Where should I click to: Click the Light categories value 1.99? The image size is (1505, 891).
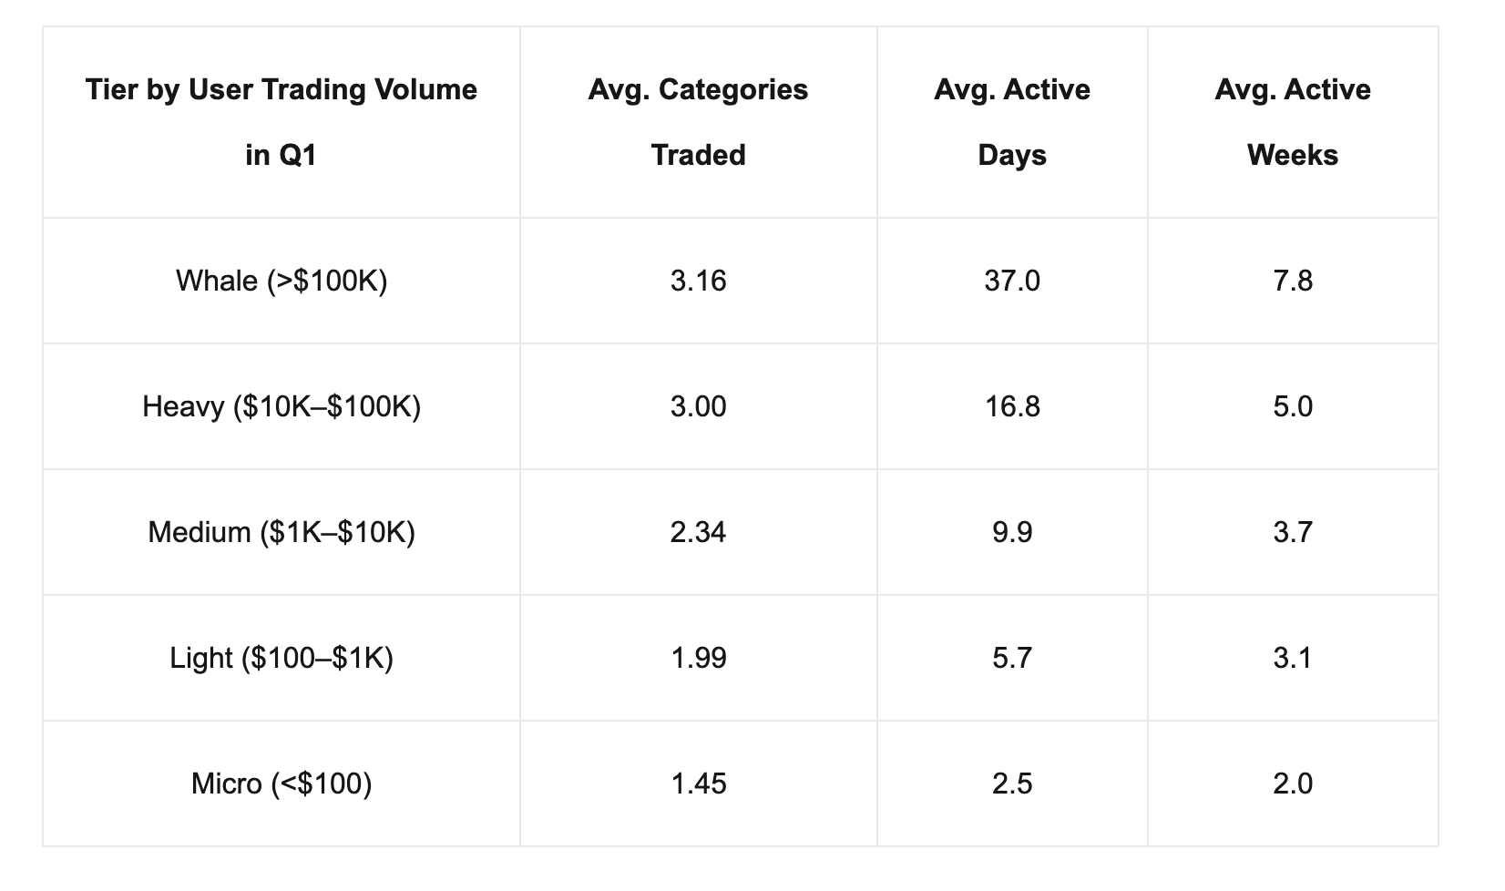coord(698,658)
